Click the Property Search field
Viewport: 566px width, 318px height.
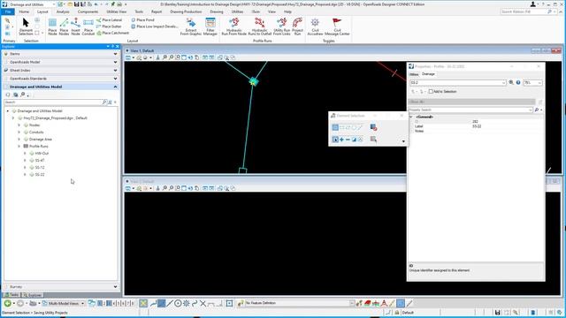[470, 110]
